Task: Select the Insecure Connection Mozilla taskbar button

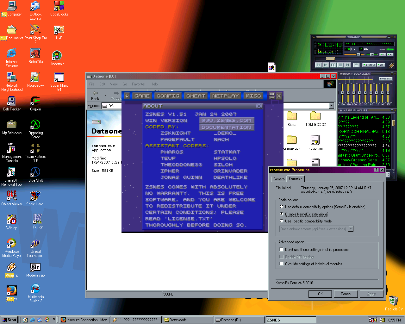Action: tap(85, 320)
